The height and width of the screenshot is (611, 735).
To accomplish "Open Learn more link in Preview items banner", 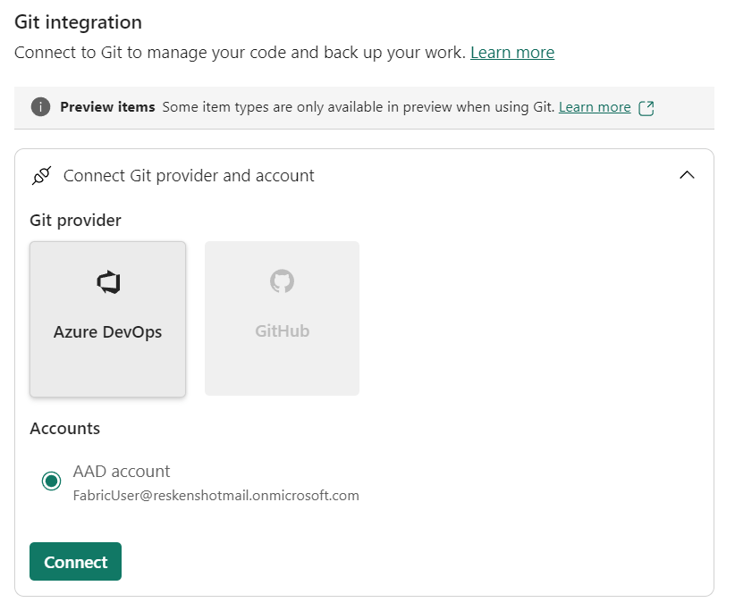I will point(595,107).
